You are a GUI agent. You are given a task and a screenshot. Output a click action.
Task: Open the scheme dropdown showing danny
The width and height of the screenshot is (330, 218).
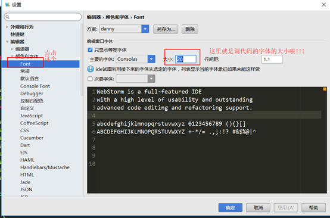[124, 29]
